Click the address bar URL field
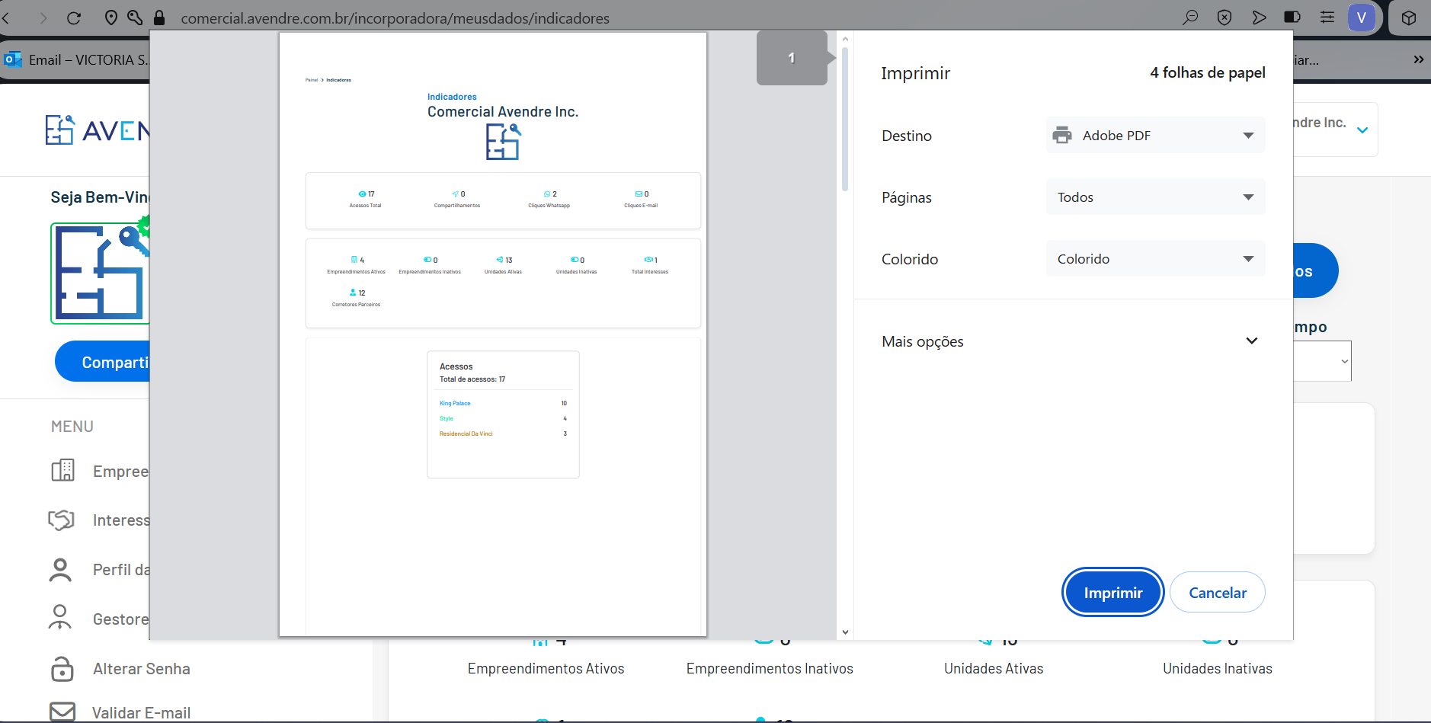 pyautogui.click(x=395, y=18)
